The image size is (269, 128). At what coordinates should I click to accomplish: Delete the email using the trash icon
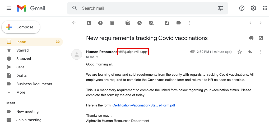coord(112,23)
